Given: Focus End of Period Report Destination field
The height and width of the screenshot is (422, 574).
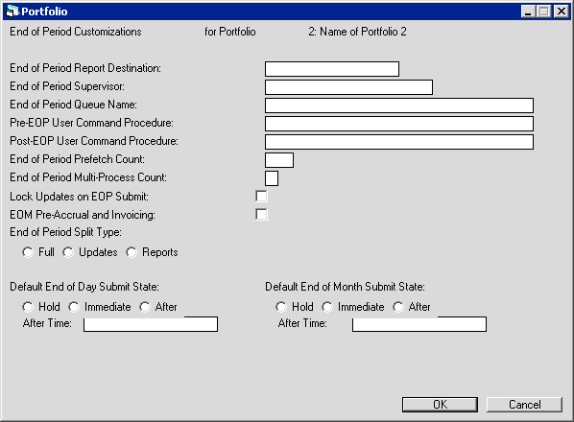Looking at the screenshot, I should tap(332, 69).
